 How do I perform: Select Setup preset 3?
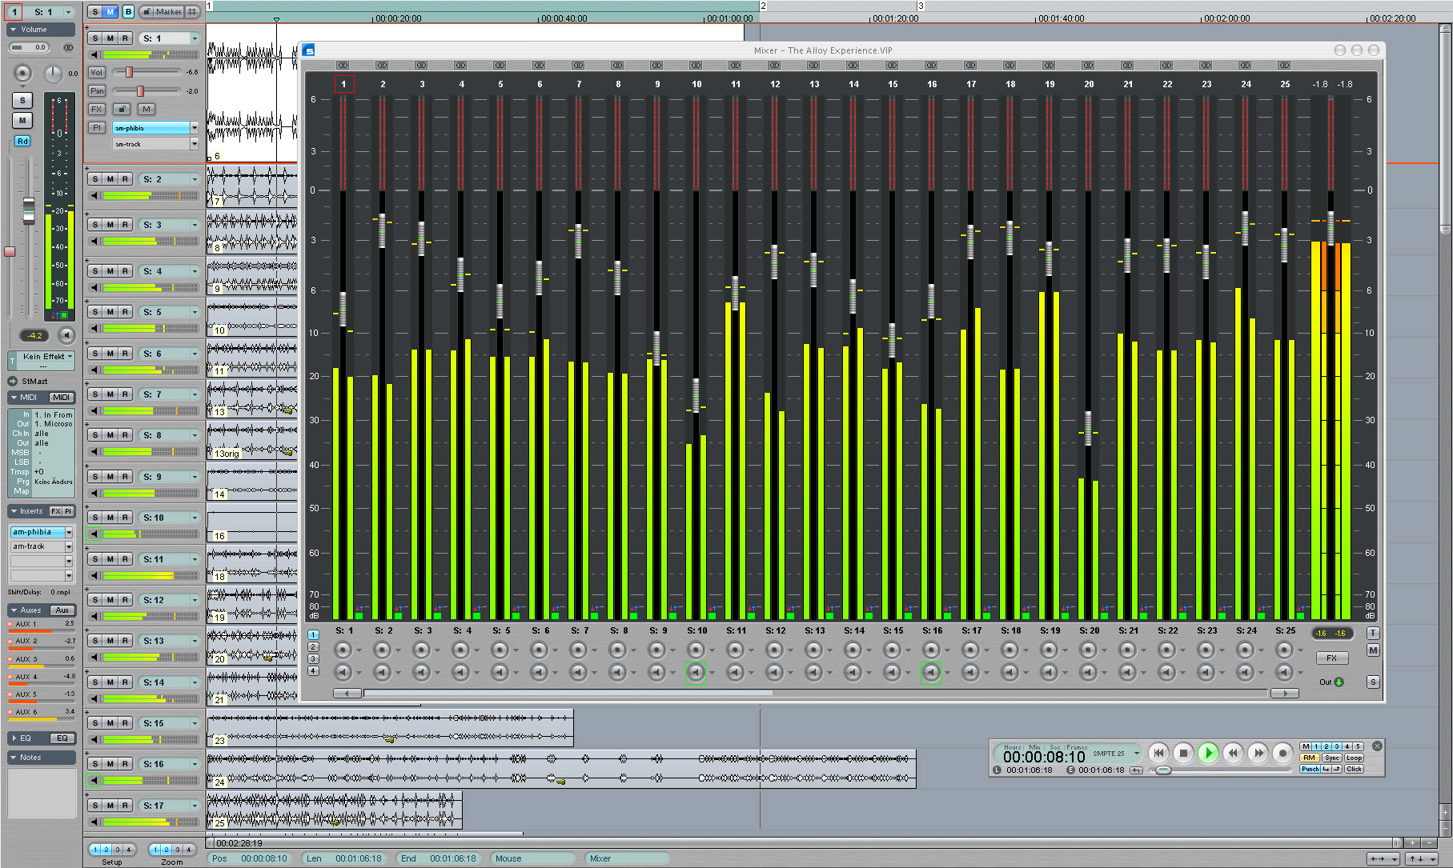coord(117,850)
